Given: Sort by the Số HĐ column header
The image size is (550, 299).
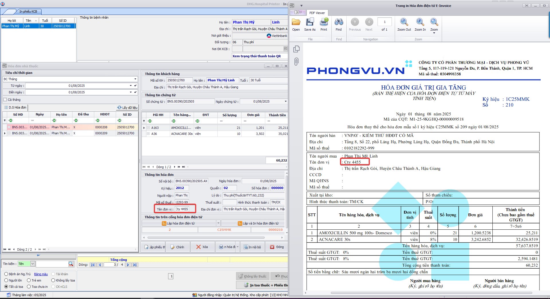Looking at the screenshot, I should 18,115.
